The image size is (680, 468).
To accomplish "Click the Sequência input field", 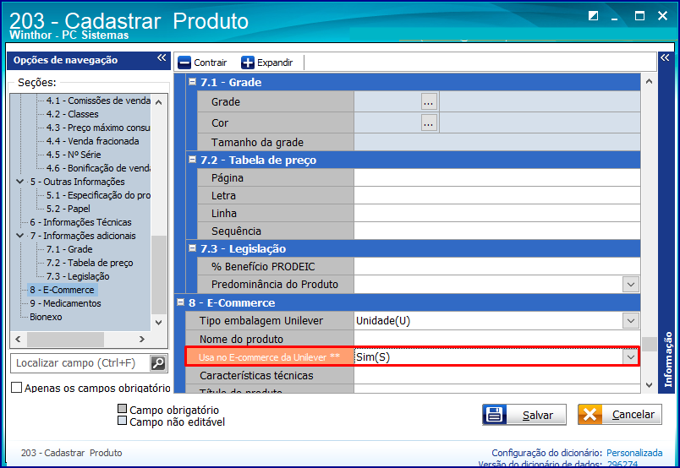I will (497, 231).
